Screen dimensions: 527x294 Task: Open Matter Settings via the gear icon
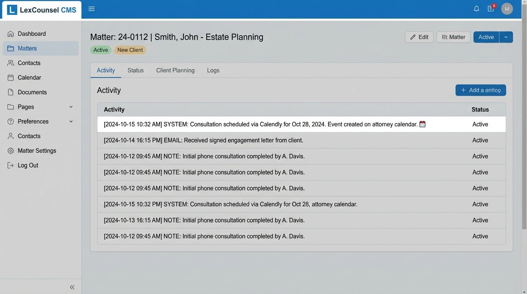tap(11, 150)
